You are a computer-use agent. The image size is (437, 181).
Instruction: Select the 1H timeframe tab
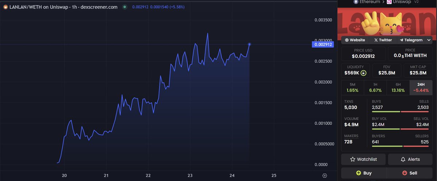point(375,87)
